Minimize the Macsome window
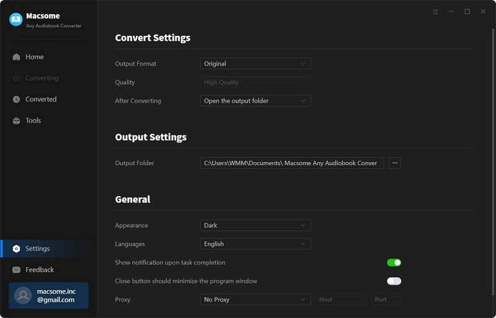 click(451, 12)
